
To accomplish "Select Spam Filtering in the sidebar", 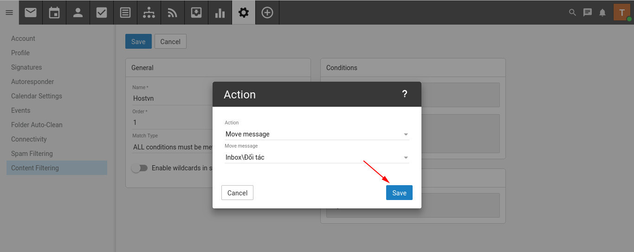I will [x=32, y=154].
